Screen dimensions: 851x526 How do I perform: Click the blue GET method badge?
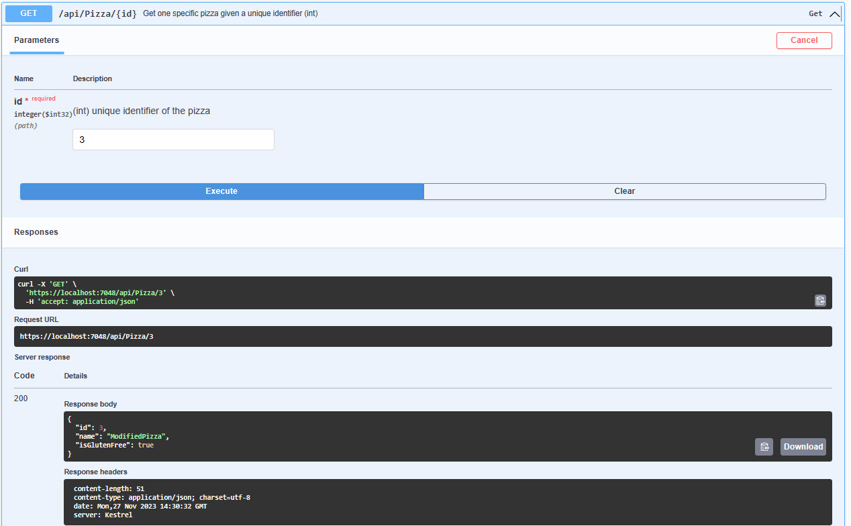pos(29,13)
